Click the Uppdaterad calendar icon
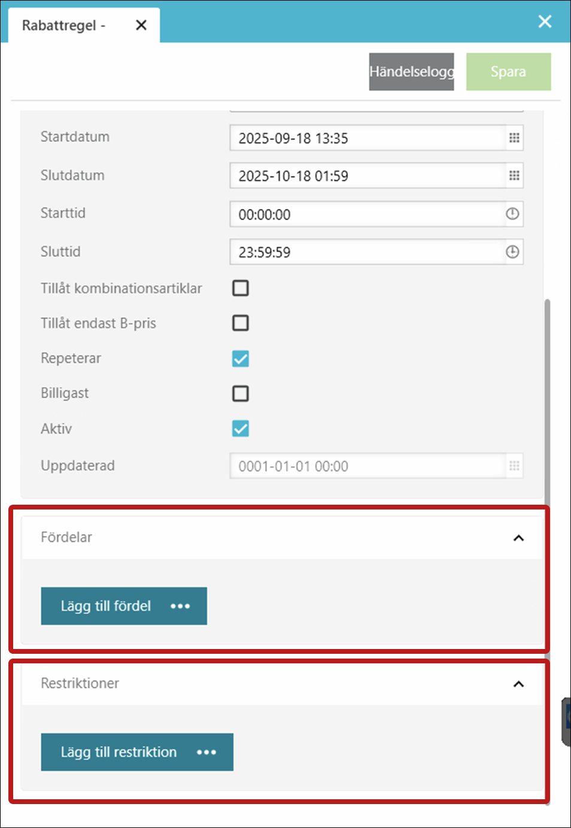This screenshot has height=828, width=571. [x=514, y=466]
